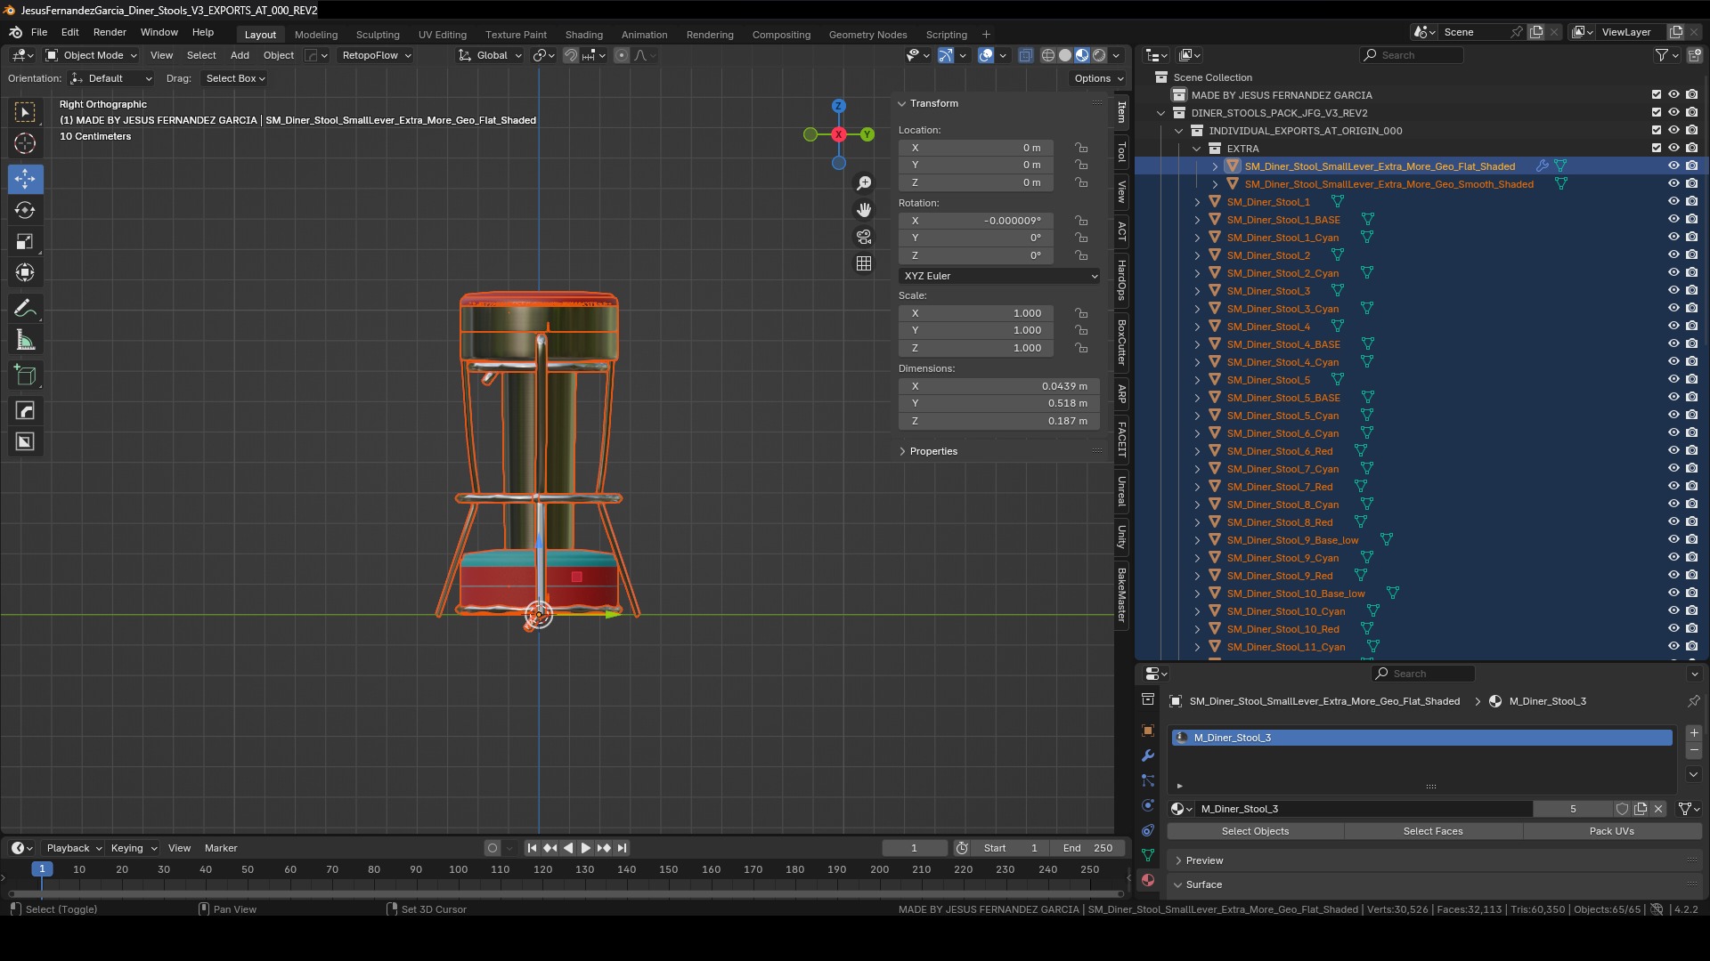Select the Annotate pencil tool
This screenshot has width=1710, height=961.
25,309
